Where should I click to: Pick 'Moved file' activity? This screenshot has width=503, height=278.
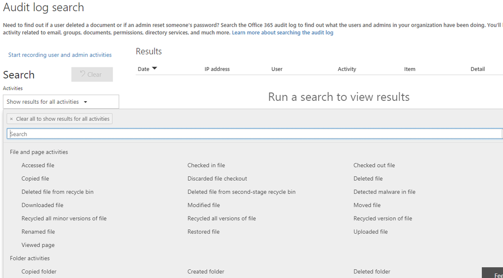click(x=367, y=205)
